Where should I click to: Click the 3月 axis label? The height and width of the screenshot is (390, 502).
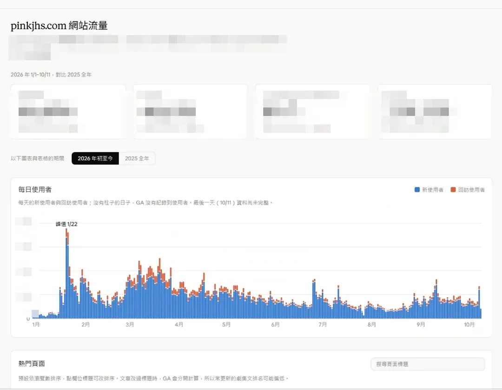tap(130, 325)
